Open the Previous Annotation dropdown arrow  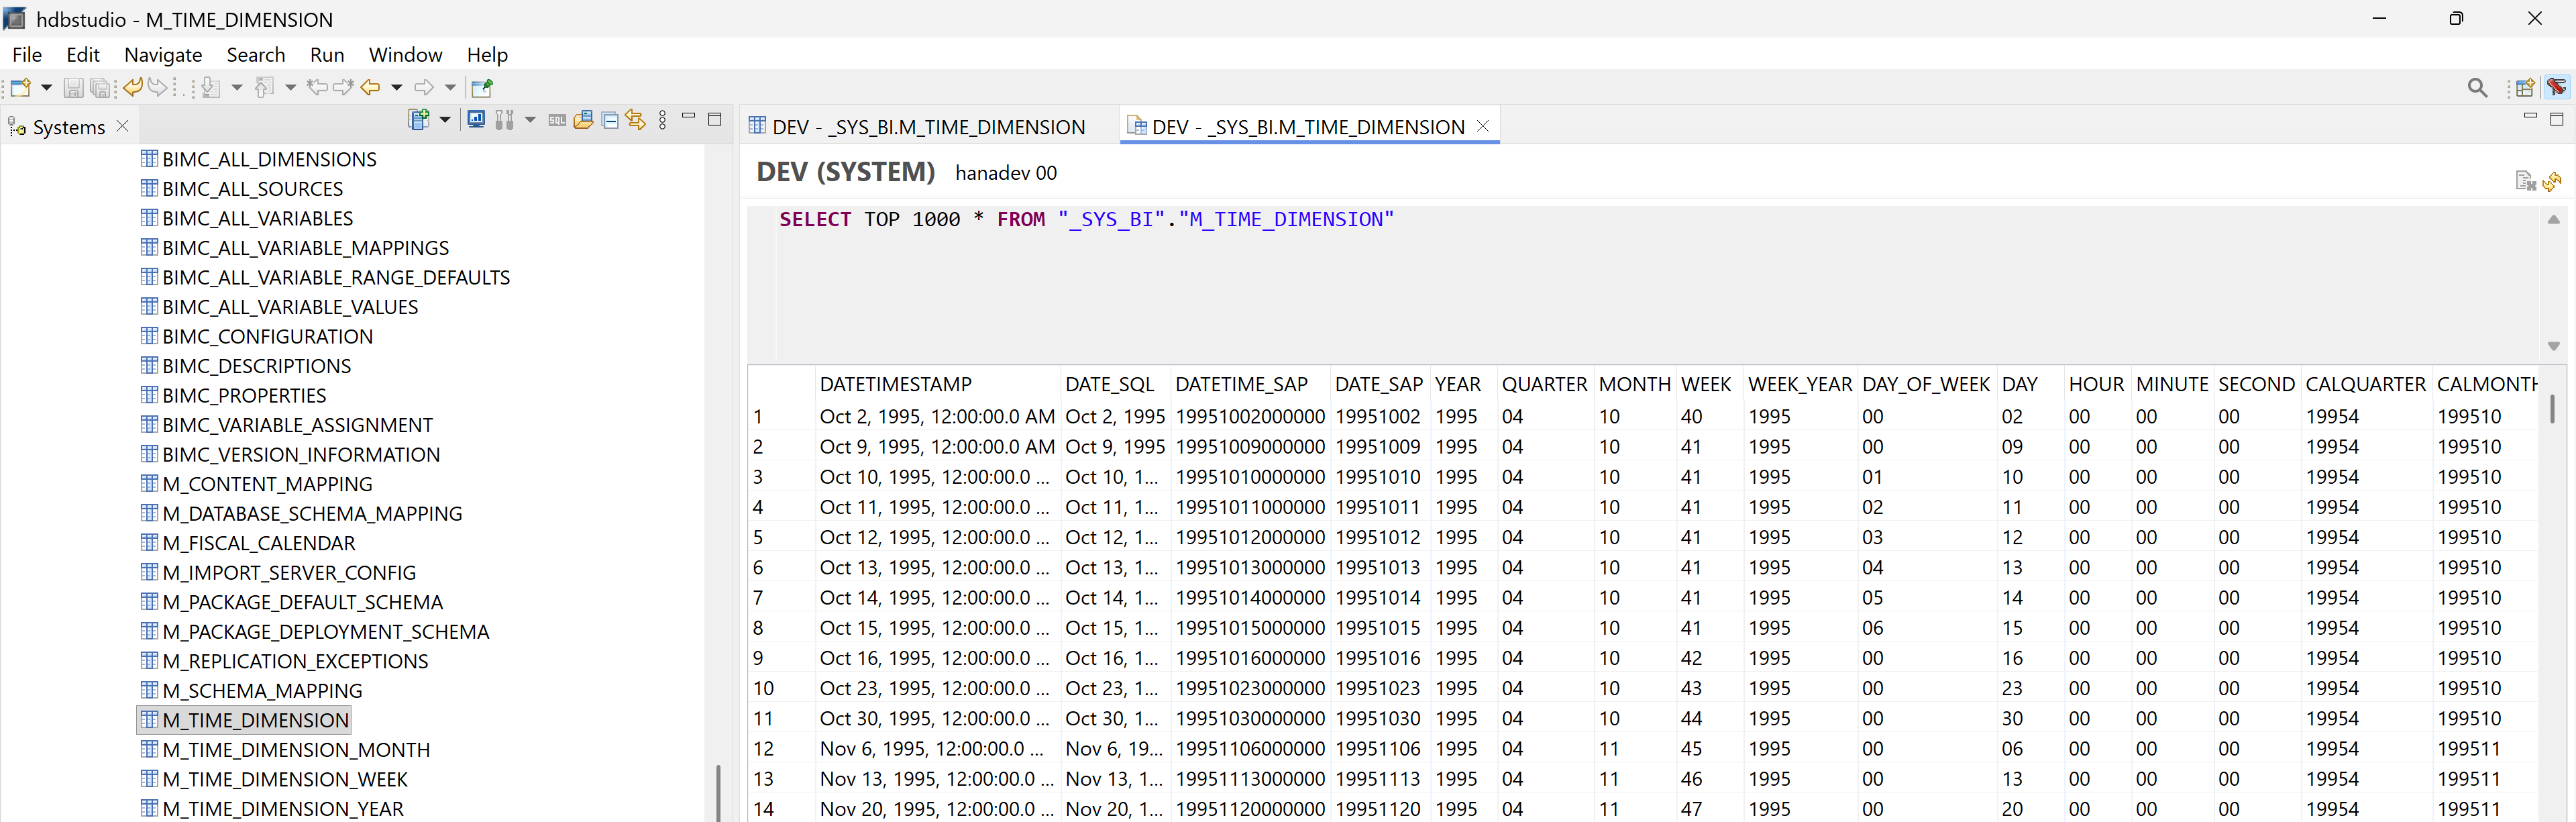coord(290,88)
